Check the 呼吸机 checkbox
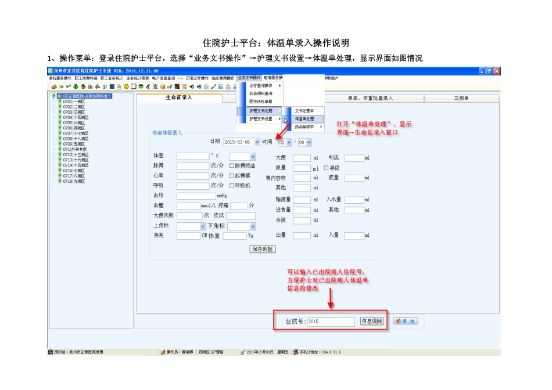The width and height of the screenshot is (552, 390). pos(232,185)
